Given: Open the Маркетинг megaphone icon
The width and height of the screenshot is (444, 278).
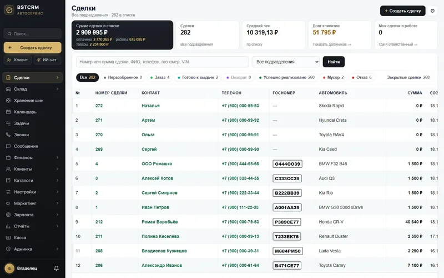Looking at the screenshot, I should point(8,203).
